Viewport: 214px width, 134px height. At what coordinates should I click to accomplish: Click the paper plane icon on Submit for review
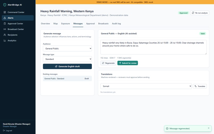click(x=120, y=63)
